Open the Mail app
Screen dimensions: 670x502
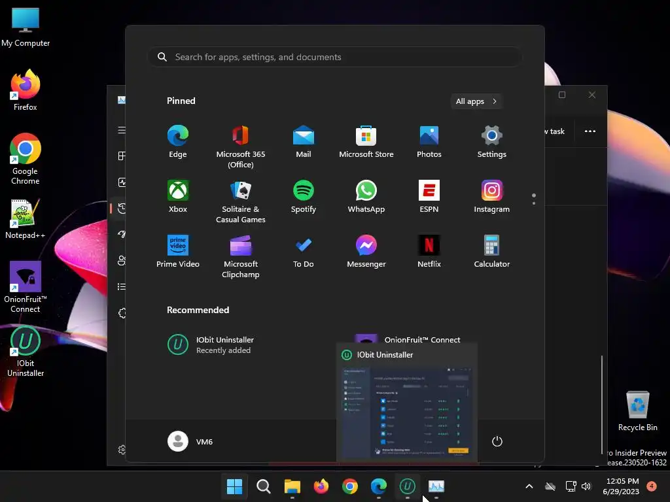coord(304,142)
